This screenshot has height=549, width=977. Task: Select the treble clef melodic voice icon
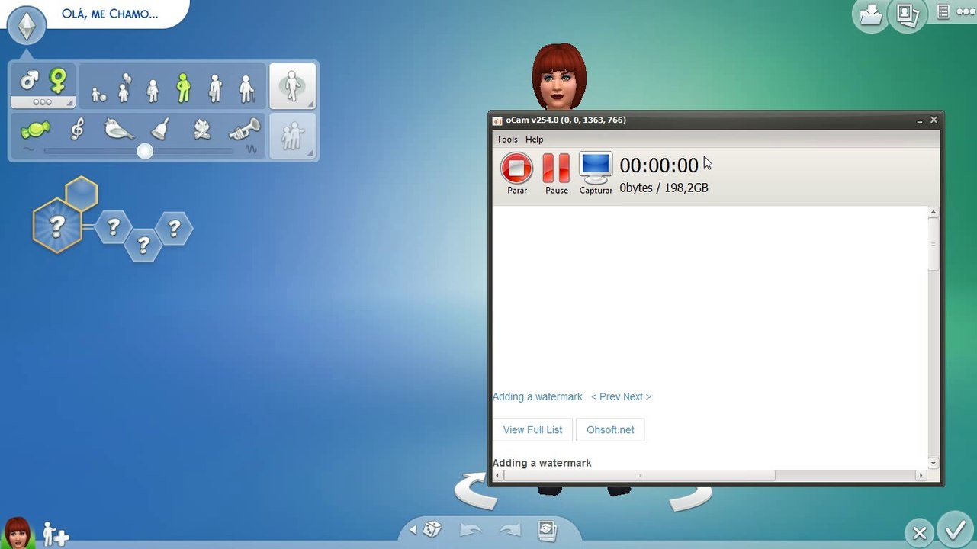[x=77, y=129]
